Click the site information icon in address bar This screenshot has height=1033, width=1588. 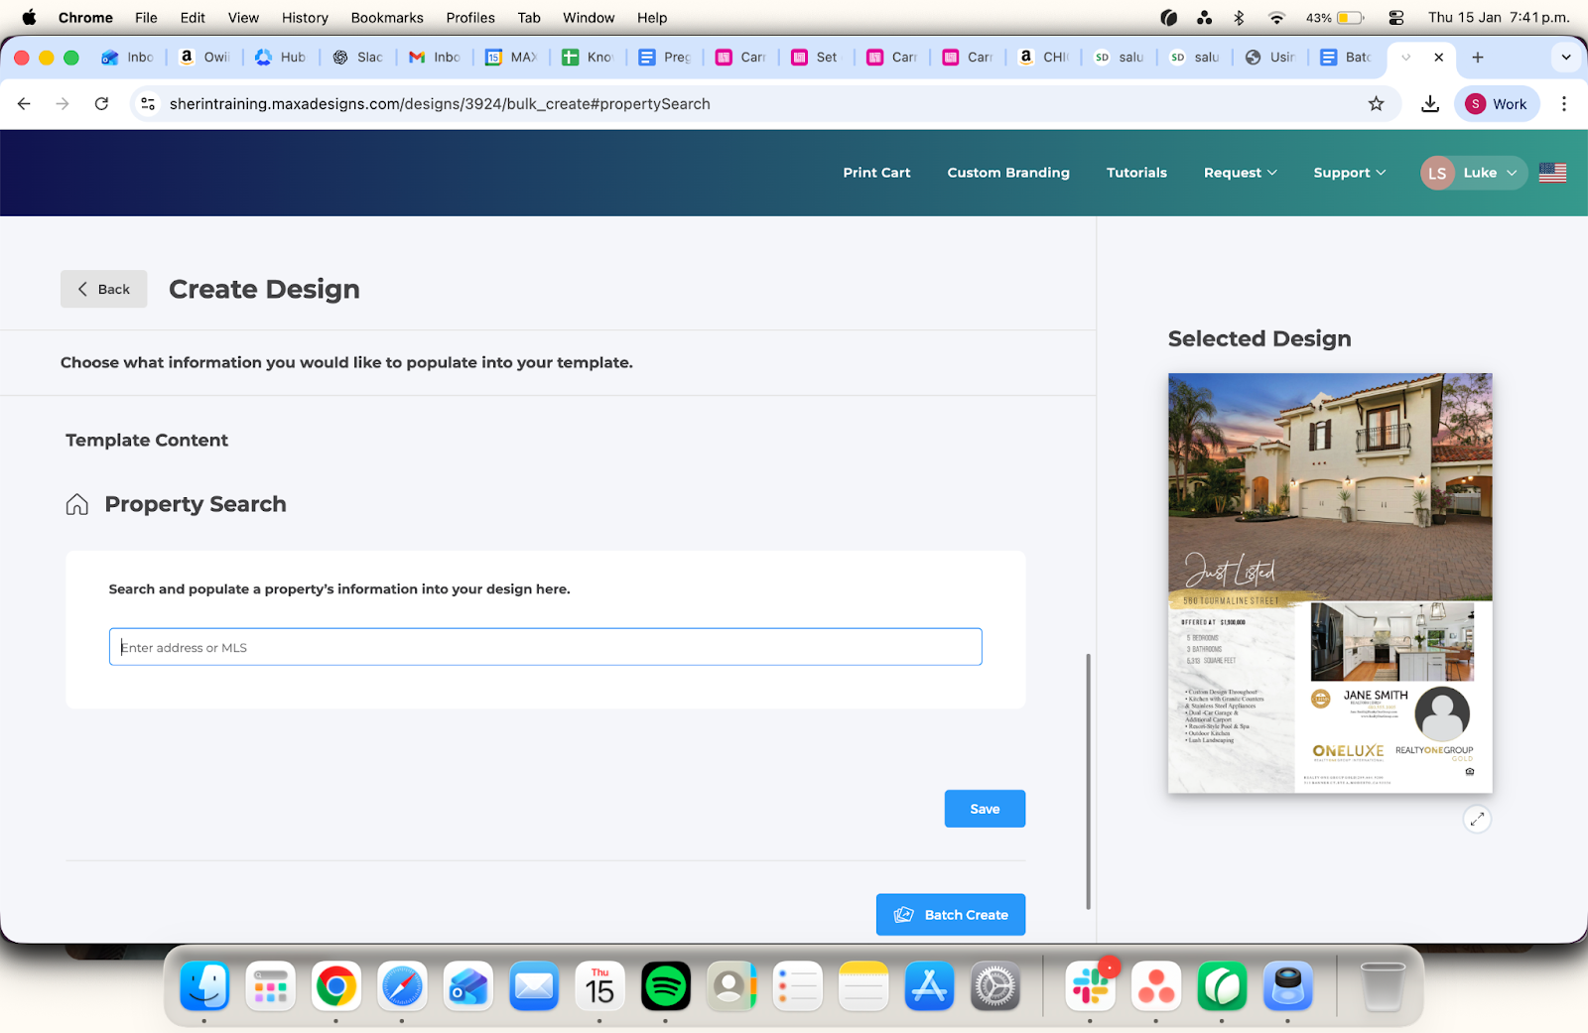pyautogui.click(x=148, y=104)
